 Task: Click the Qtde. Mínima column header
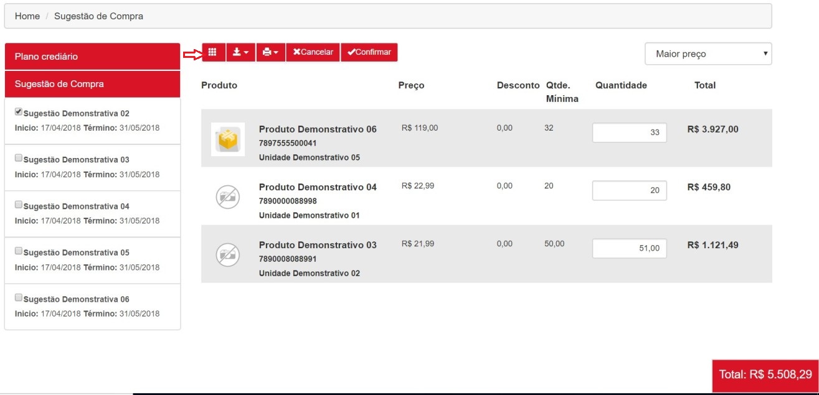(562, 92)
